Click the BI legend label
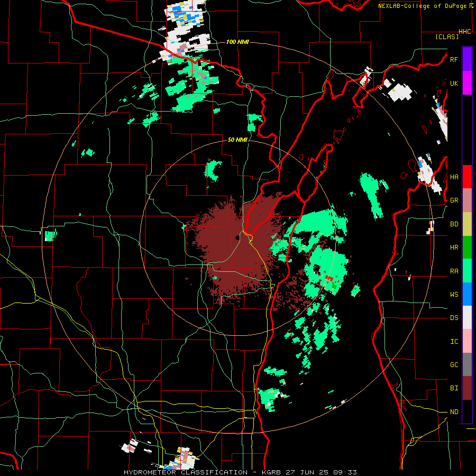Image resolution: width=476 pixels, height=476 pixels. [x=454, y=388]
